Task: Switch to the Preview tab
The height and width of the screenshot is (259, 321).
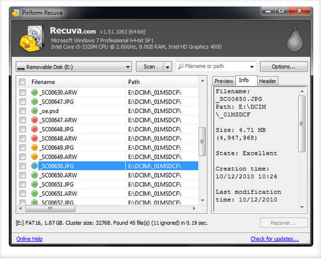Action: [x=224, y=81]
